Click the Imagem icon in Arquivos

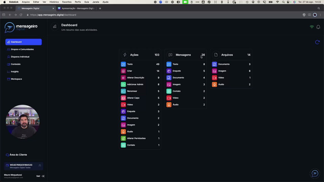(214, 71)
